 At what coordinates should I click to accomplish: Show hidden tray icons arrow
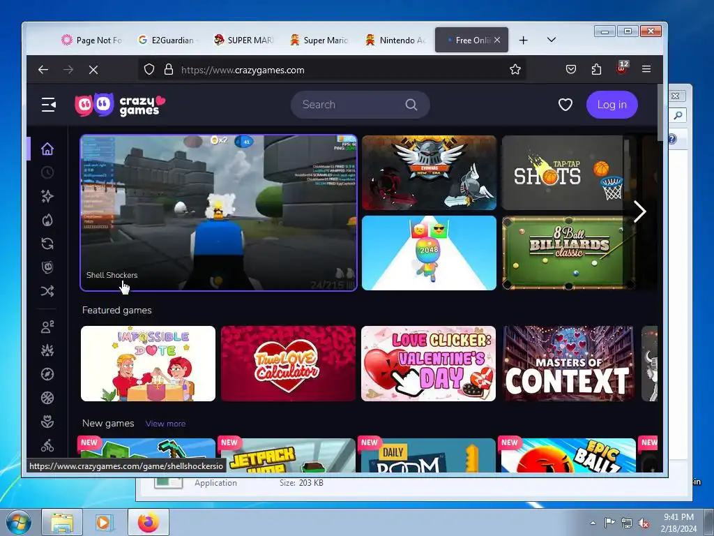click(593, 523)
